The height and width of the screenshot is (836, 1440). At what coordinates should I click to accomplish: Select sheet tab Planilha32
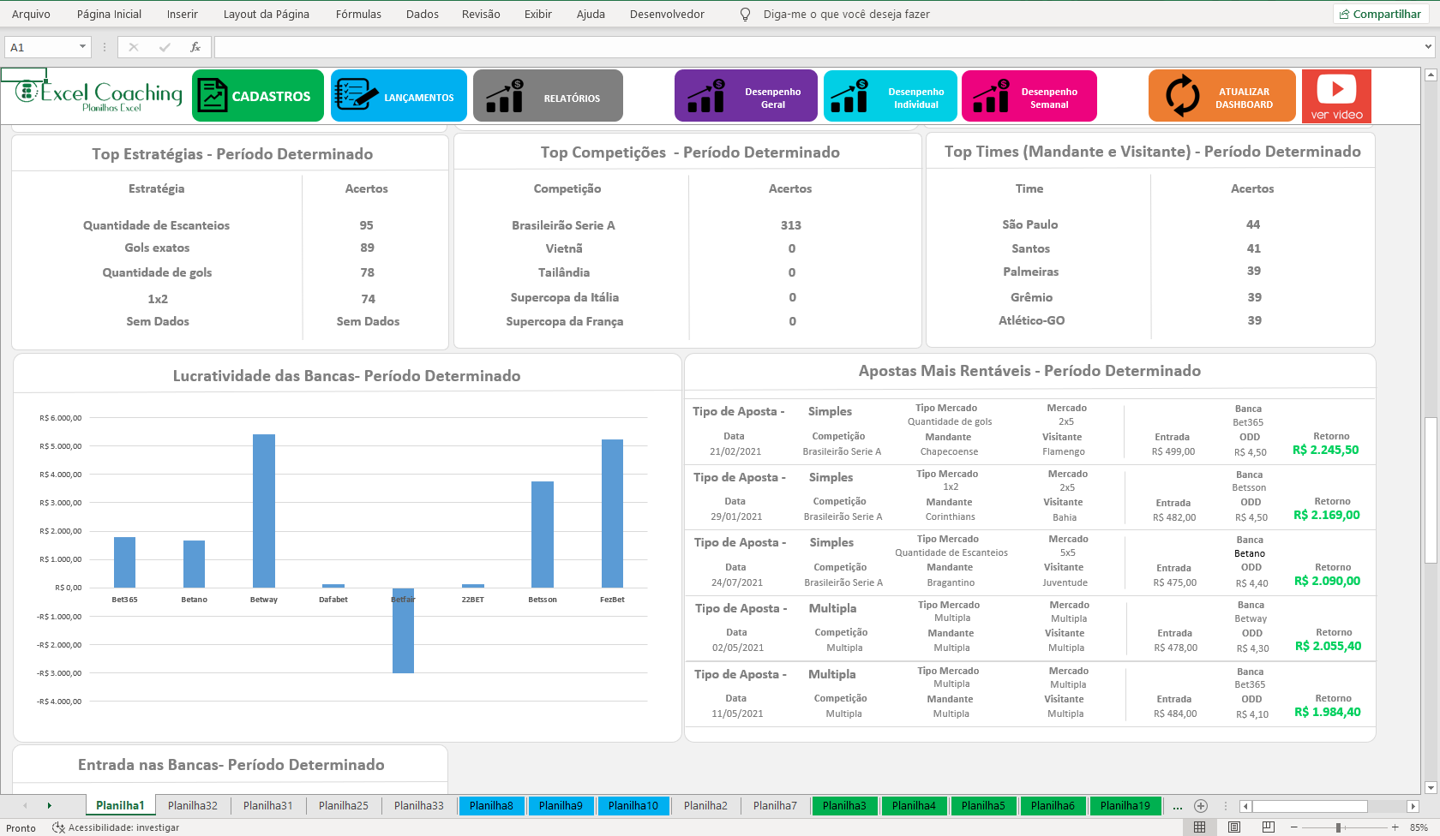[193, 805]
